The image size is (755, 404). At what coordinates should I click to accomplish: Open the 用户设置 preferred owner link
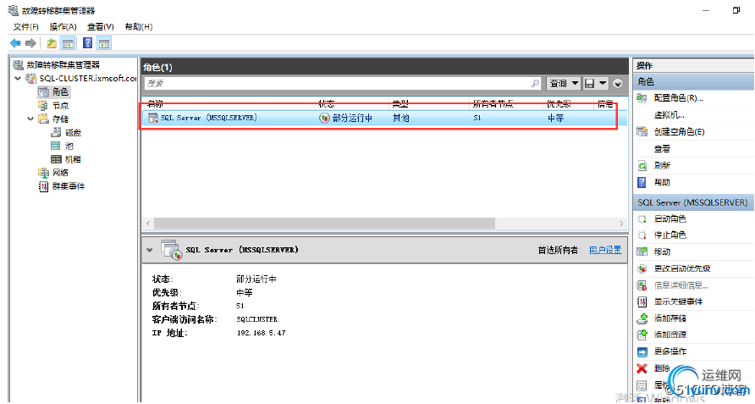pos(605,250)
